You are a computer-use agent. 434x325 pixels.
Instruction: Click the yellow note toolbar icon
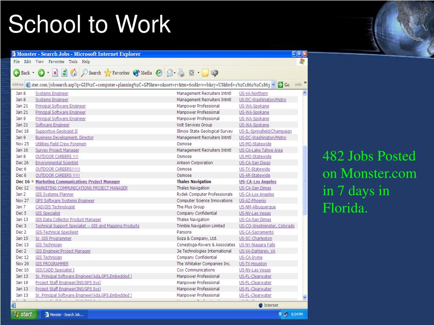(x=205, y=73)
